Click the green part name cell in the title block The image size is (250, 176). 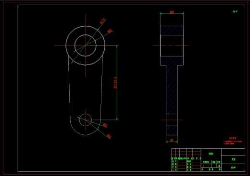click(233, 159)
